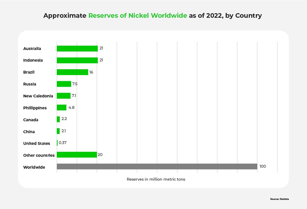Image resolution: width=307 pixels, height=209 pixels.
Task: Click the green Australia bar
Action: [x=77, y=48]
